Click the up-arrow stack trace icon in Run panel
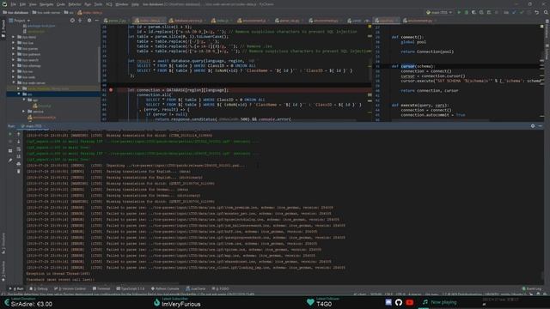The image size is (550, 309). [19, 134]
